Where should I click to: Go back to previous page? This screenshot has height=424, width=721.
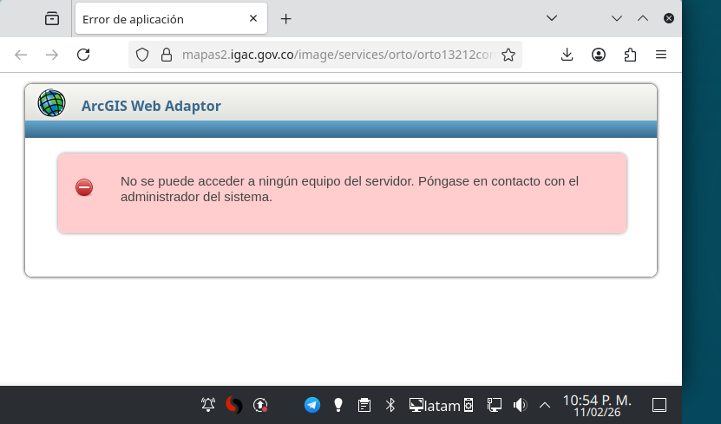[21, 55]
